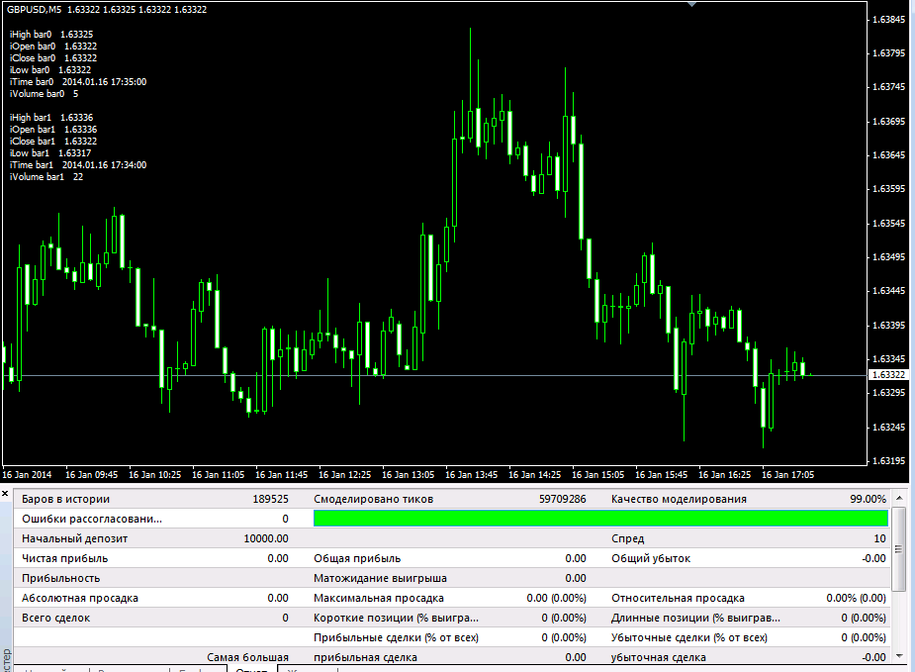Select 'Убыточные сделки (% от всех)' label
This screenshot has height=672, width=915.
688,638
